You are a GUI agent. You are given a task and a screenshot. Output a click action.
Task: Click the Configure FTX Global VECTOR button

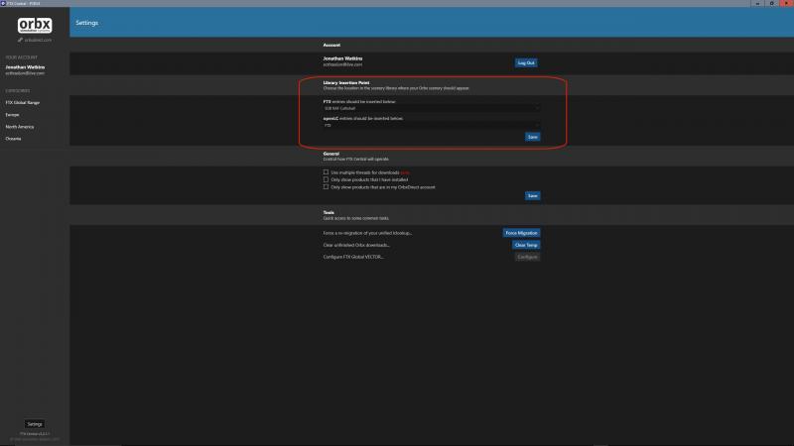527,257
